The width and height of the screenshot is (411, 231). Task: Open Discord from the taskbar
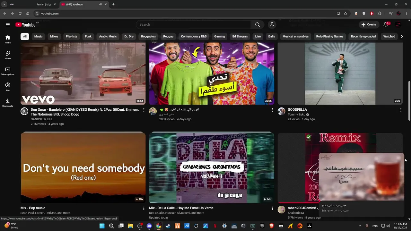[149, 226]
